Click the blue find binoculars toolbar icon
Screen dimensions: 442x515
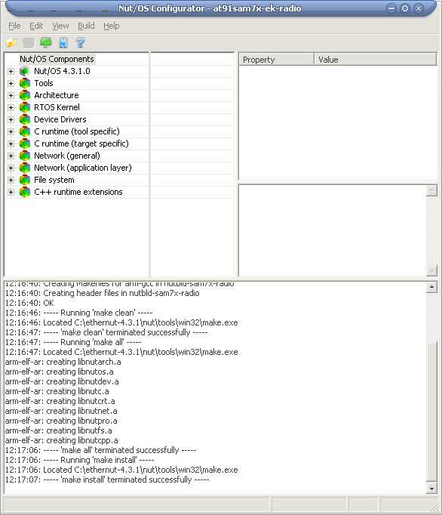(x=63, y=43)
